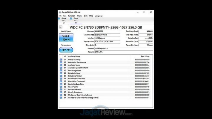Click status icon for Available Spare Threshold
212x119 pixels.
(x=61, y=68)
